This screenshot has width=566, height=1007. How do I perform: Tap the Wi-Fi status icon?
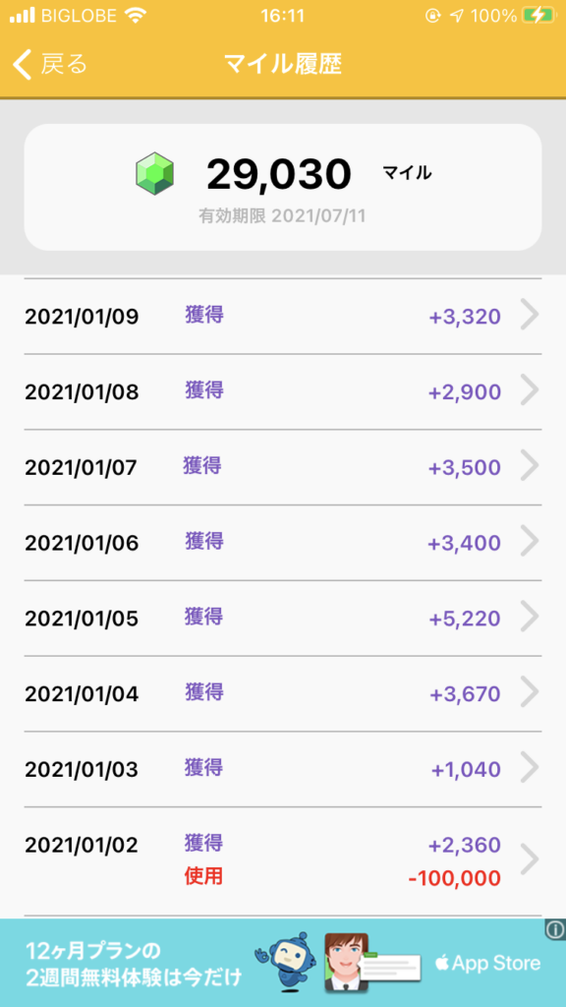click(136, 16)
